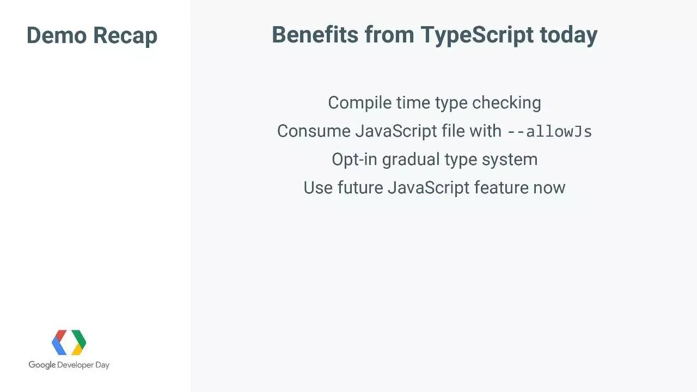The image size is (697, 392).
Task: Click the word "from" in the slide heading
Action: point(389,35)
